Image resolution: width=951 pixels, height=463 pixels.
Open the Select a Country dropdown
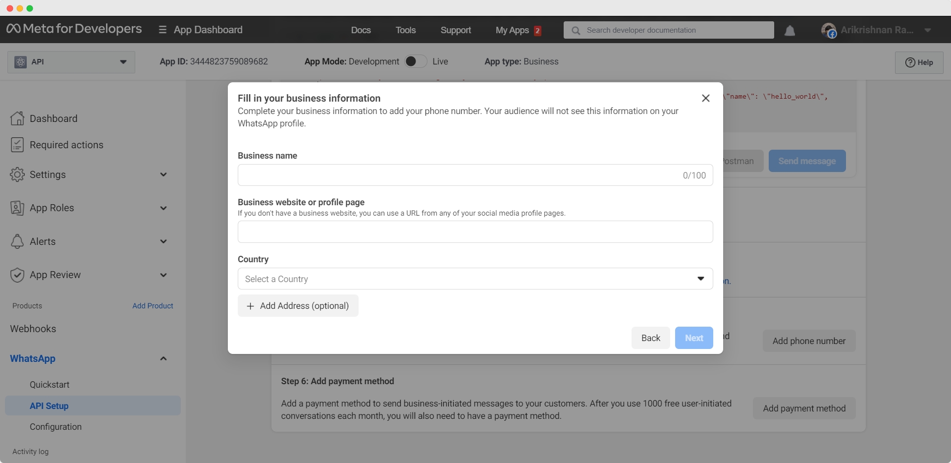tap(475, 279)
